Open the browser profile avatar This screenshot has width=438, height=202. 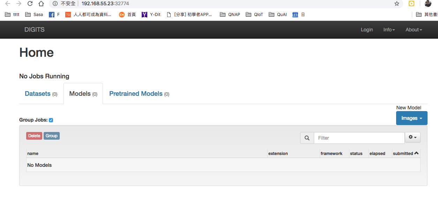tap(428, 3)
